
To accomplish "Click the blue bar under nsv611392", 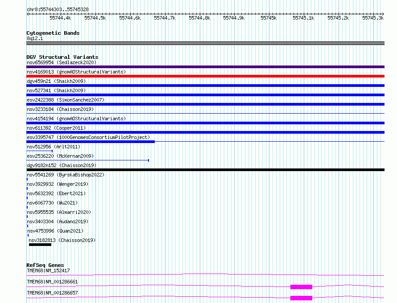I will tap(205, 132).
